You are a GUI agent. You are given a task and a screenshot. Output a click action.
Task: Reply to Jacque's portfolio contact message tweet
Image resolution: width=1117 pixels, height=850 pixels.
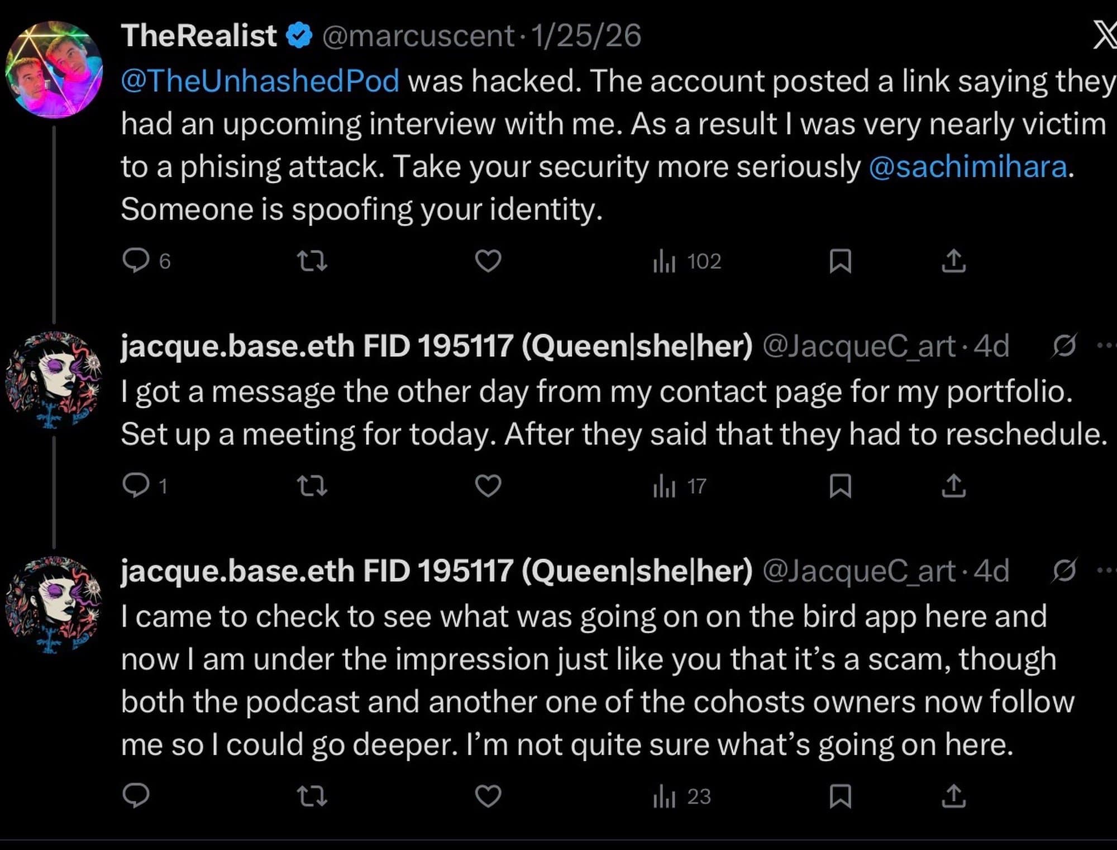click(136, 485)
